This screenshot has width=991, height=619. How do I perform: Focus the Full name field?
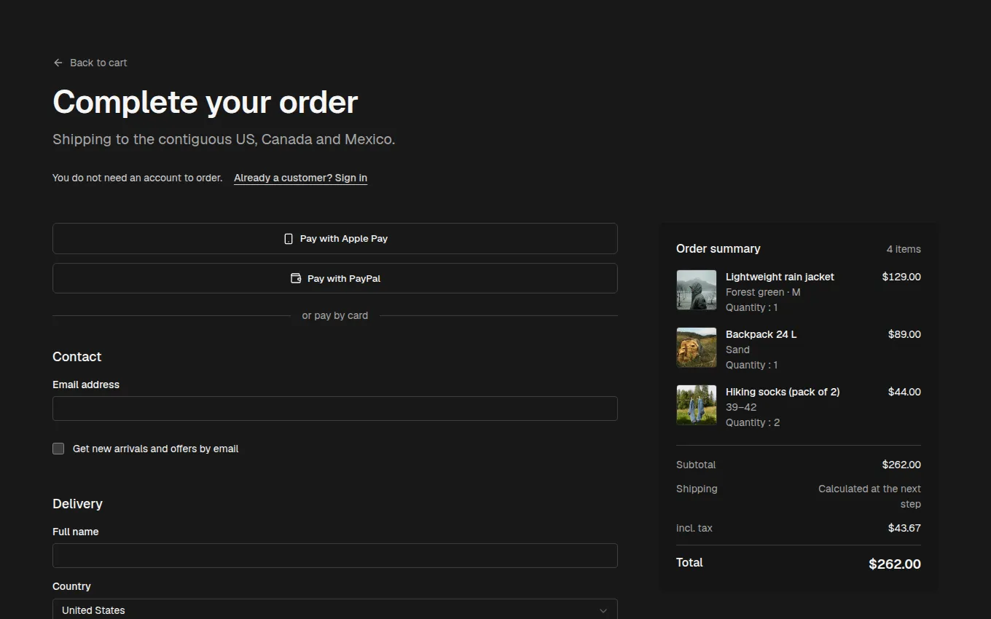[x=335, y=556]
